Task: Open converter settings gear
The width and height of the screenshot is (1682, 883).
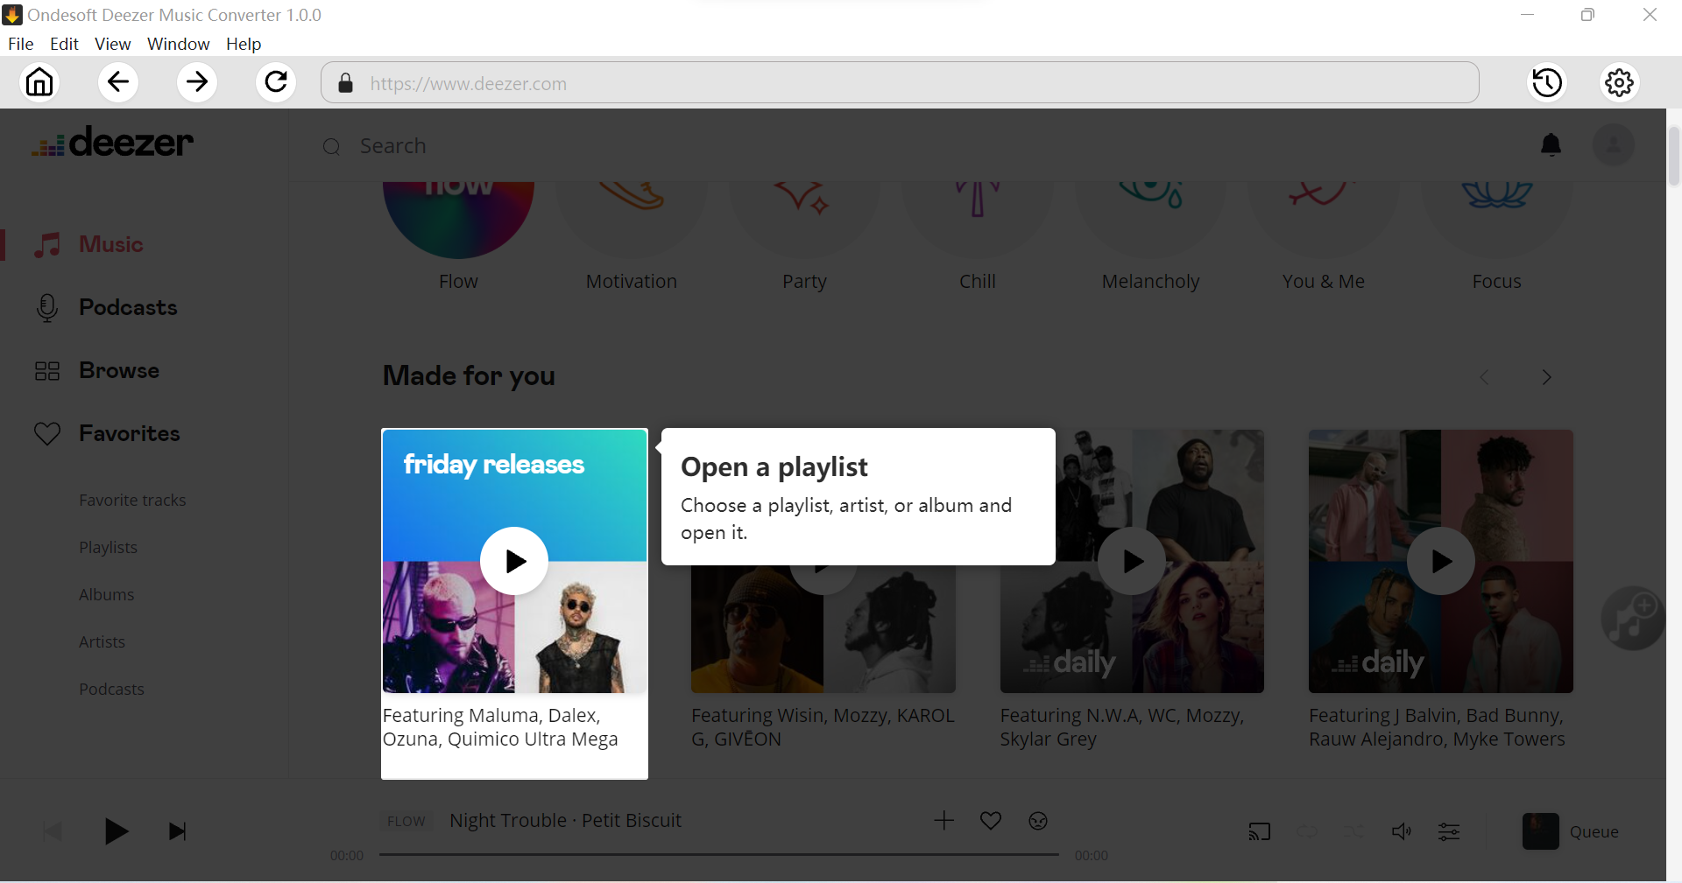Action: [x=1620, y=82]
